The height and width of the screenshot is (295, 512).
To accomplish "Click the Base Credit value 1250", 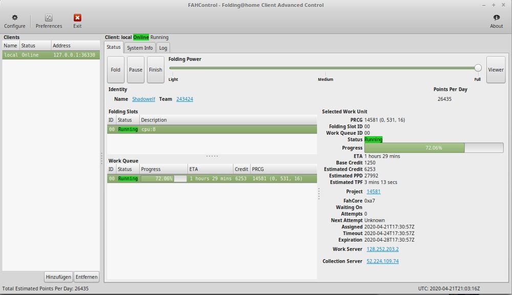I will (x=370, y=163).
